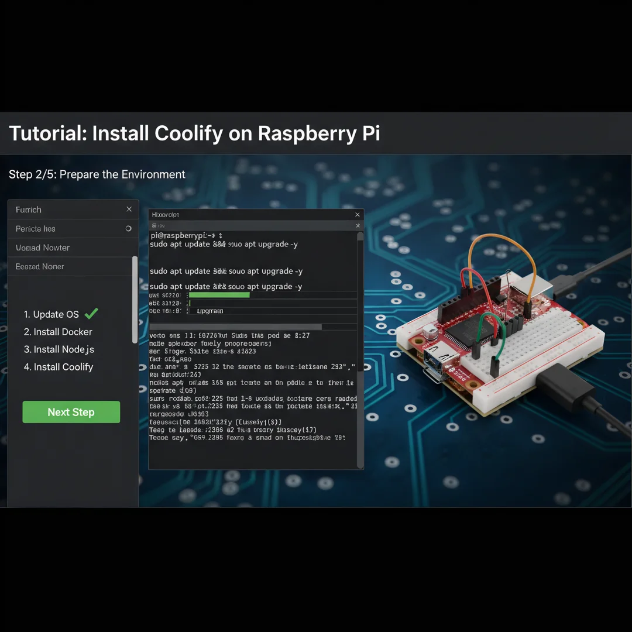Select the '2. Install Docker' step

coord(58,332)
